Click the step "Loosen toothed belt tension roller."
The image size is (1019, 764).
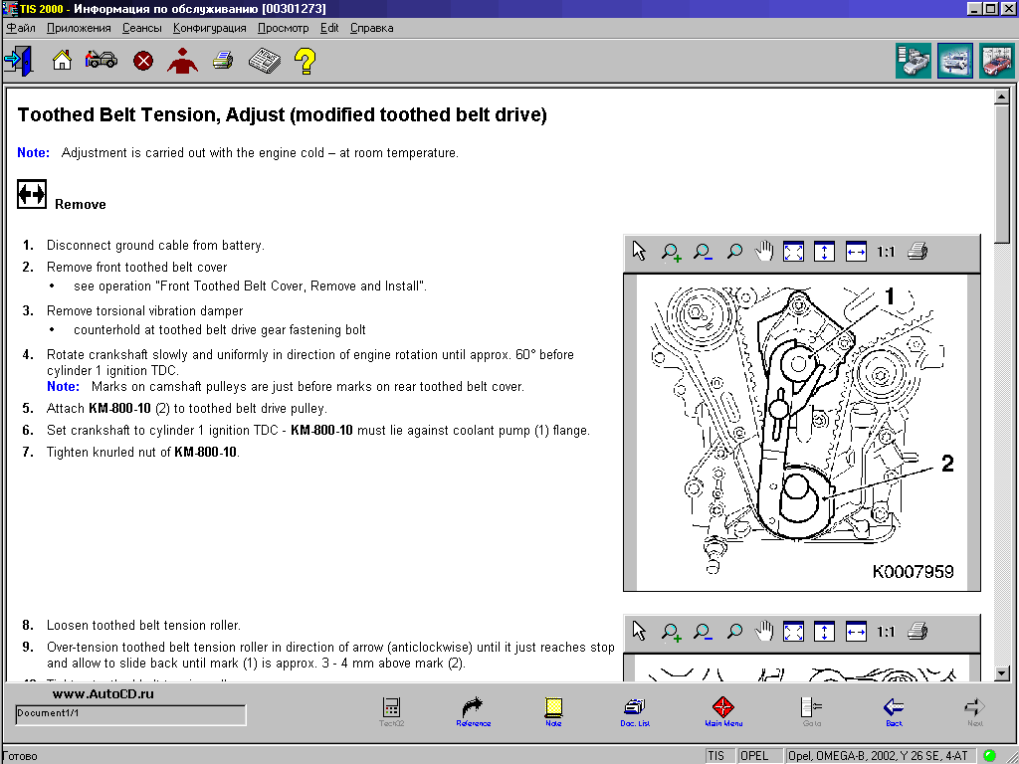click(x=143, y=625)
